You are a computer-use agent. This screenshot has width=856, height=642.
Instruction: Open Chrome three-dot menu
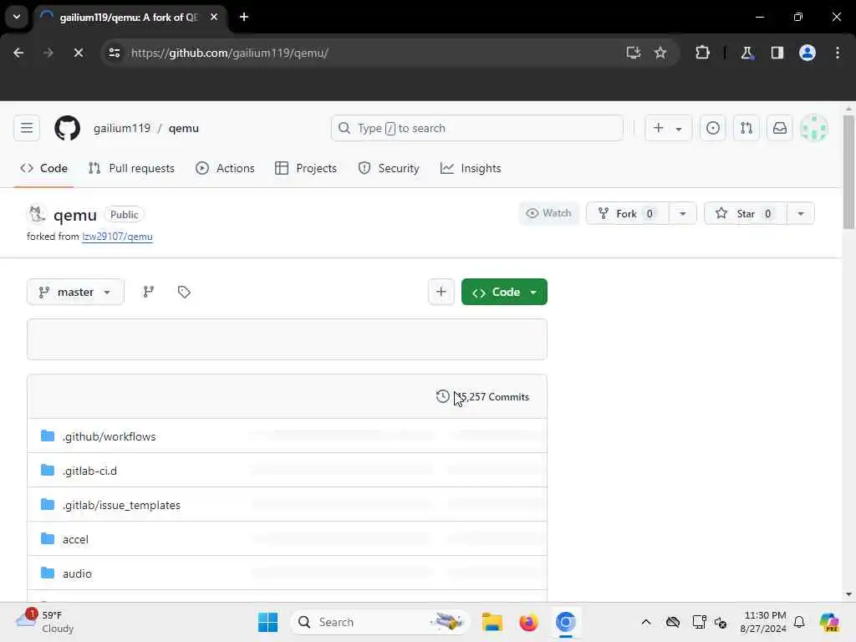[x=838, y=53]
